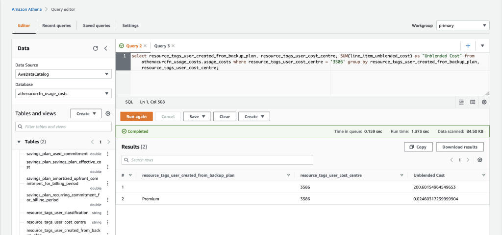Screen dimensions: 502x235
Task: Switch to the Editor tab
Action: coord(24,25)
